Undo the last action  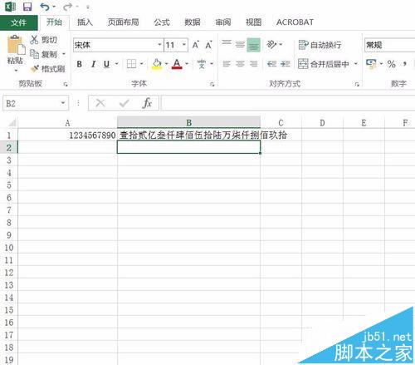click(x=45, y=7)
